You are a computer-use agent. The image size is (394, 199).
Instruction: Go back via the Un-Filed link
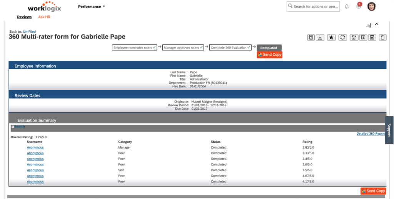point(29,32)
